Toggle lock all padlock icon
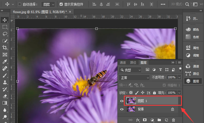204x123 pixels. (x=154, y=93)
